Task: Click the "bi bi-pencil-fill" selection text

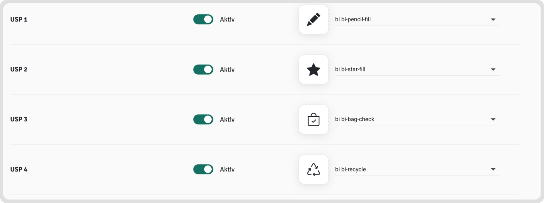Action: [x=353, y=19]
